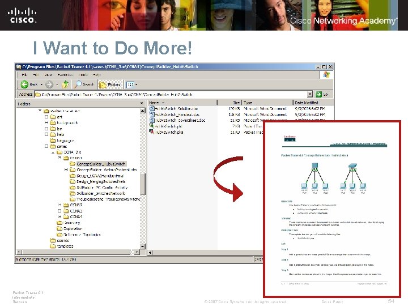Select the Packet Tracer icon of HubVsSwitch.pka
The width and height of the screenshot is (408, 306).
(151, 132)
